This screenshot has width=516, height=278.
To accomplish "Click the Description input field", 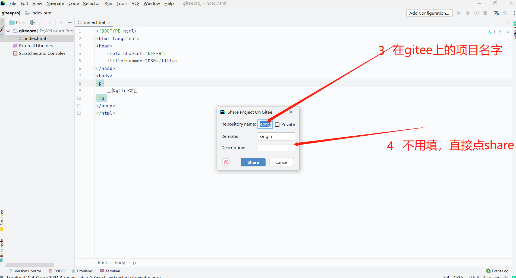I will click(276, 148).
